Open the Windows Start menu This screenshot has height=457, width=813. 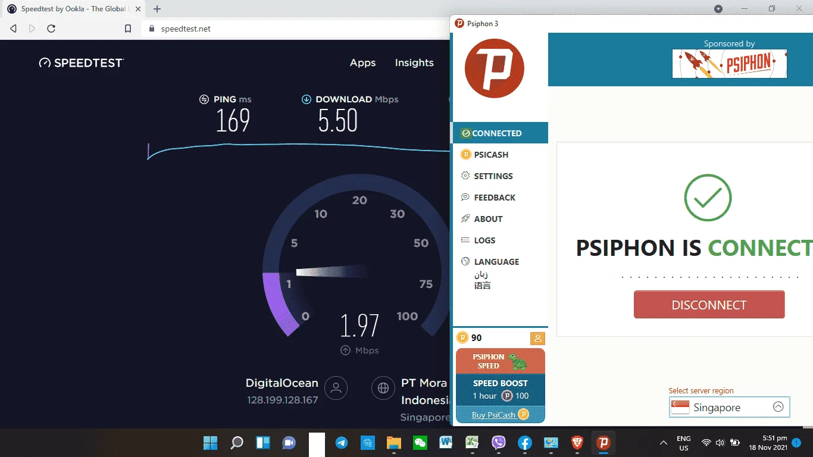(x=210, y=443)
